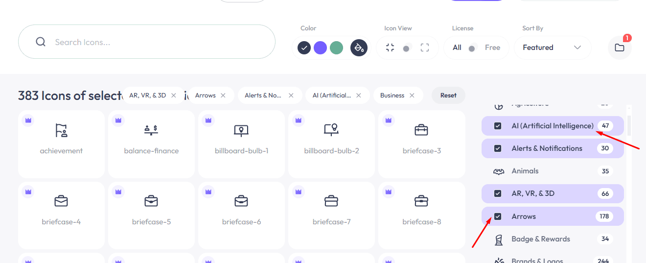Remove the AI (Artificial... filter tag
Image resolution: width=646 pixels, height=263 pixels.
tap(359, 96)
